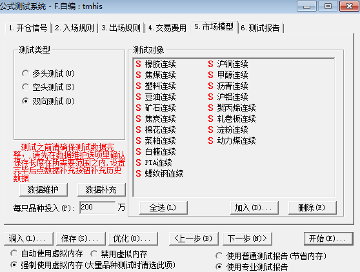The width and height of the screenshot is (360, 272).
Task: Select 淀粉连续 in the list
Action: click(x=232, y=130)
